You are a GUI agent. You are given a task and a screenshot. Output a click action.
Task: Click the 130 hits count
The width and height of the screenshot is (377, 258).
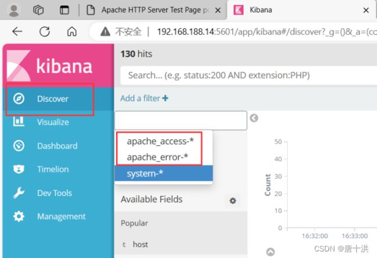(x=136, y=54)
